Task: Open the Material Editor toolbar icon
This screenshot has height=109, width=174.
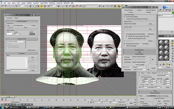Action: coord(119,6)
